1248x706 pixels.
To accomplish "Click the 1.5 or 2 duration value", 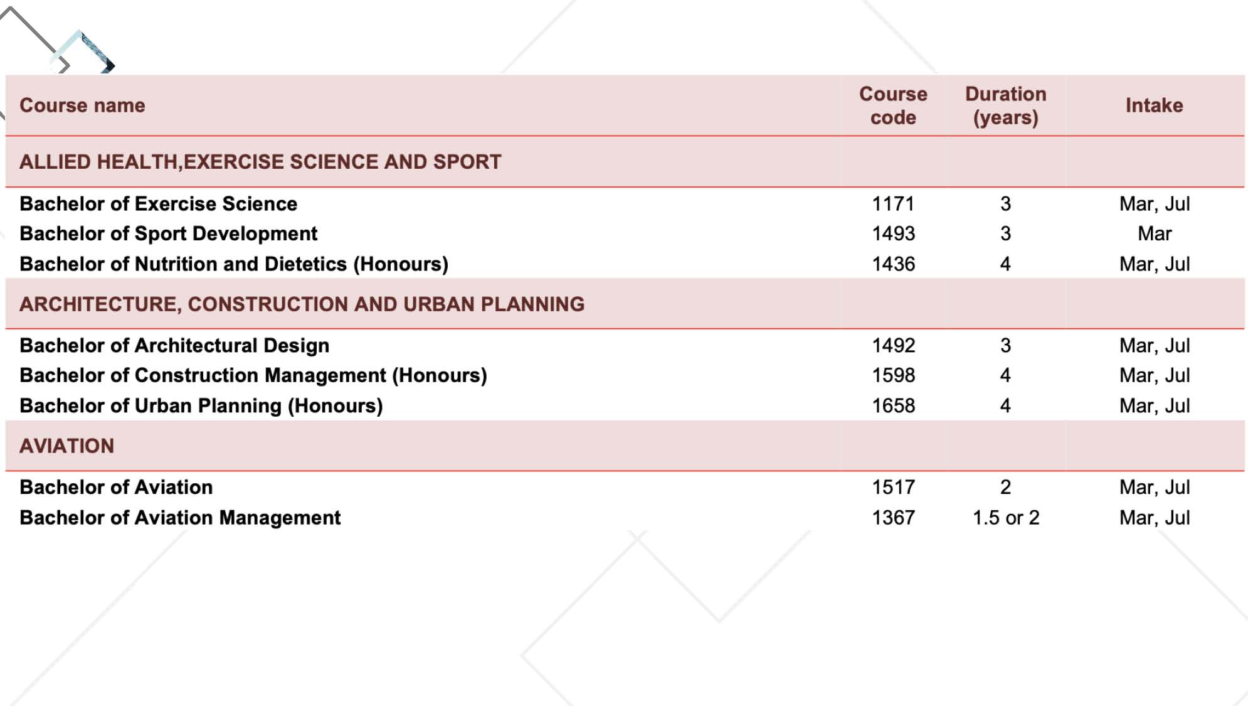I will coord(1006,518).
